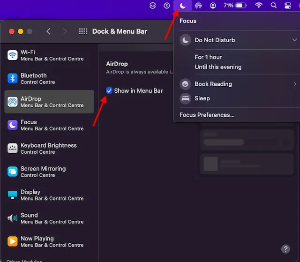Click the Focus moon icon in menu bar
300x262 pixels.
183,6
